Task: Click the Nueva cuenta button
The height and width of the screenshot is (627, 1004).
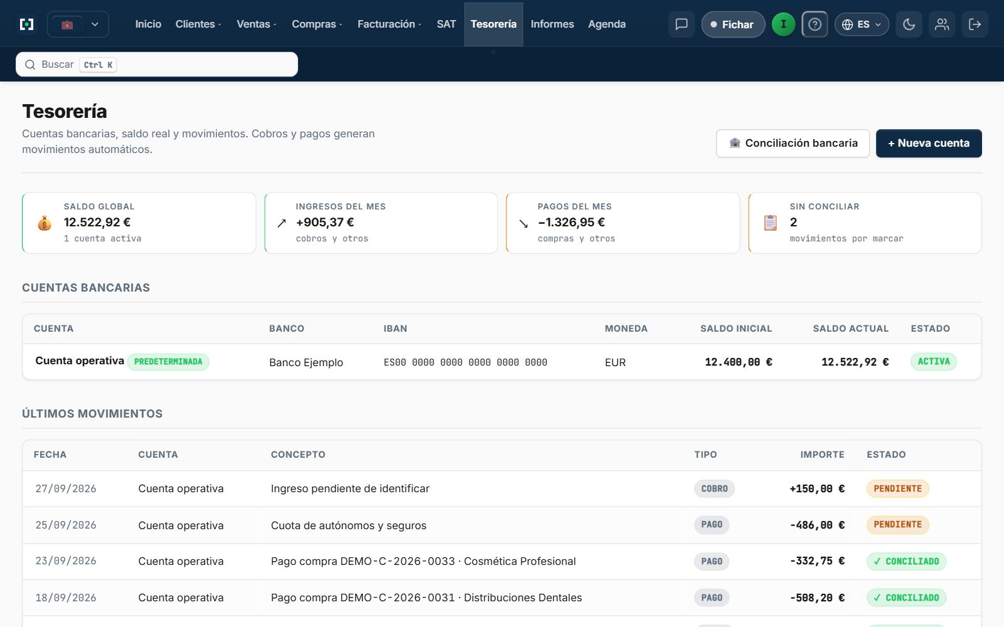Action: tap(929, 143)
